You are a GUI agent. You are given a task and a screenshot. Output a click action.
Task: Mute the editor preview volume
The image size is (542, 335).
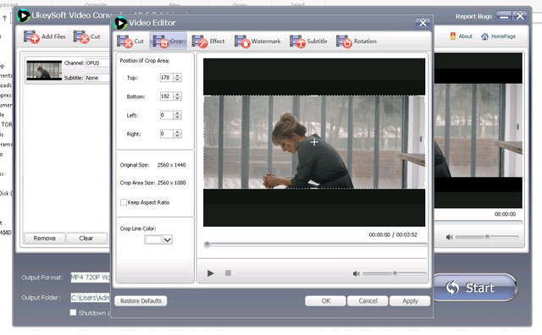pos(356,273)
